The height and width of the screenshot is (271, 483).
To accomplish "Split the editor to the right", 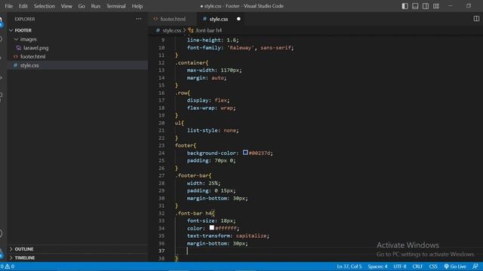I will click(x=476, y=19).
